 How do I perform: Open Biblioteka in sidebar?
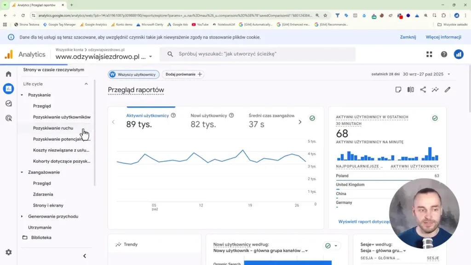(x=41, y=238)
